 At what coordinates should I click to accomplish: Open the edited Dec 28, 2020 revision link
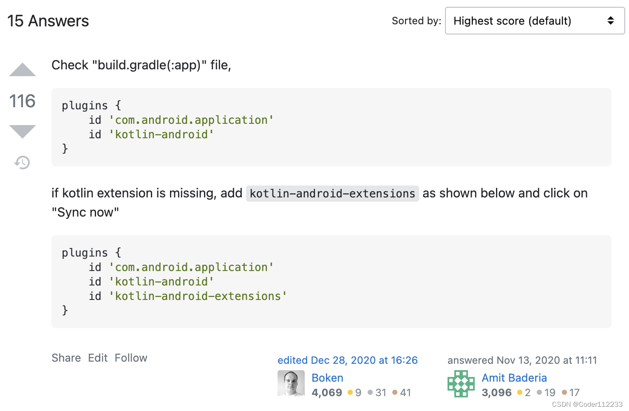[348, 360]
